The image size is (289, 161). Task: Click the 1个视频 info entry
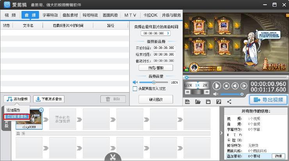click(x=254, y=118)
